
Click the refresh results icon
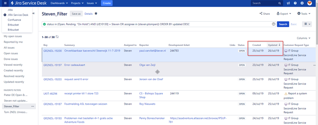coord(57,37)
